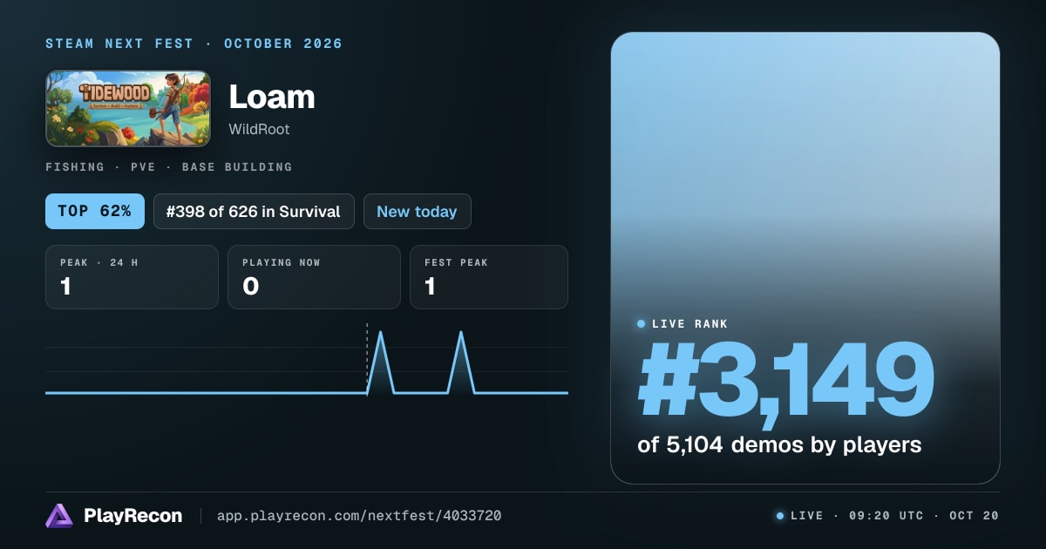Select the Playing Now stat card
Screen dimensions: 1046x549
tap(314, 277)
